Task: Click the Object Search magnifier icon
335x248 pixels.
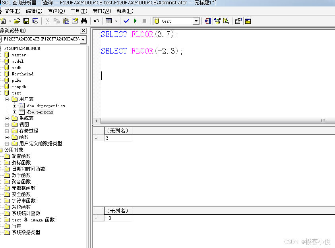Action: pos(226,21)
